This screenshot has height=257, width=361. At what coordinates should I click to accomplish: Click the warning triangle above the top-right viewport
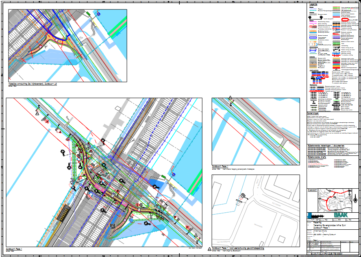pos(230,98)
